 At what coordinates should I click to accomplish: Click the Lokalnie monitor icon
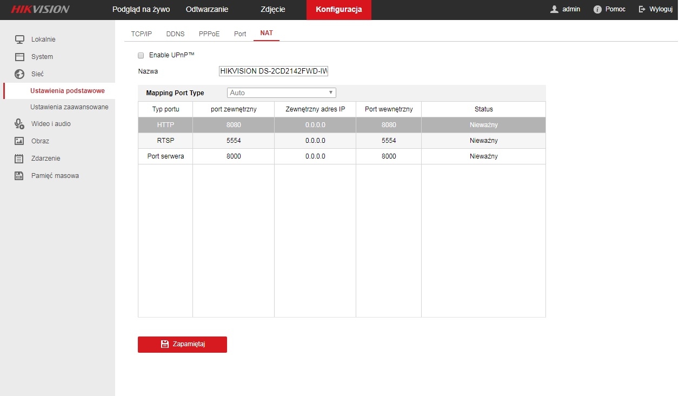tap(19, 39)
